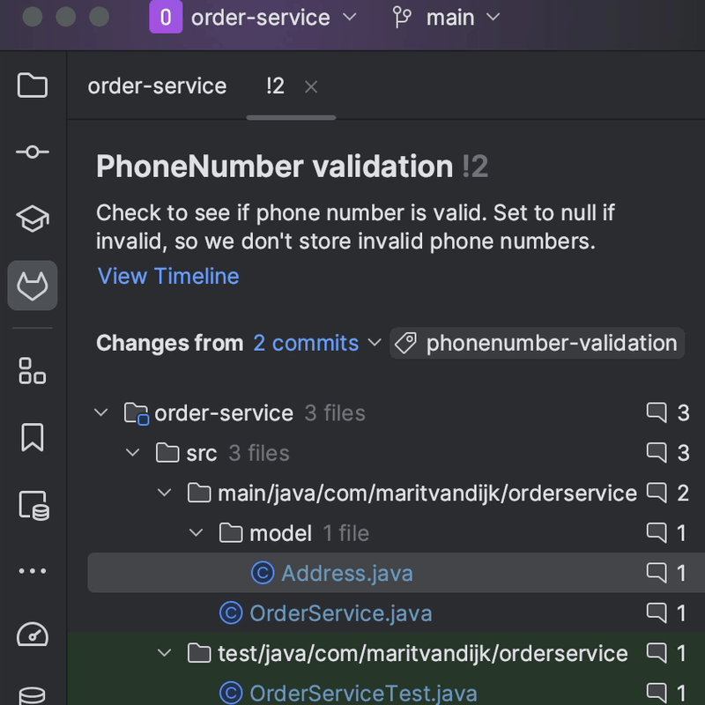Image resolution: width=705 pixels, height=705 pixels.
Task: Open OrderService.java from the changes tree
Action: coord(340,612)
